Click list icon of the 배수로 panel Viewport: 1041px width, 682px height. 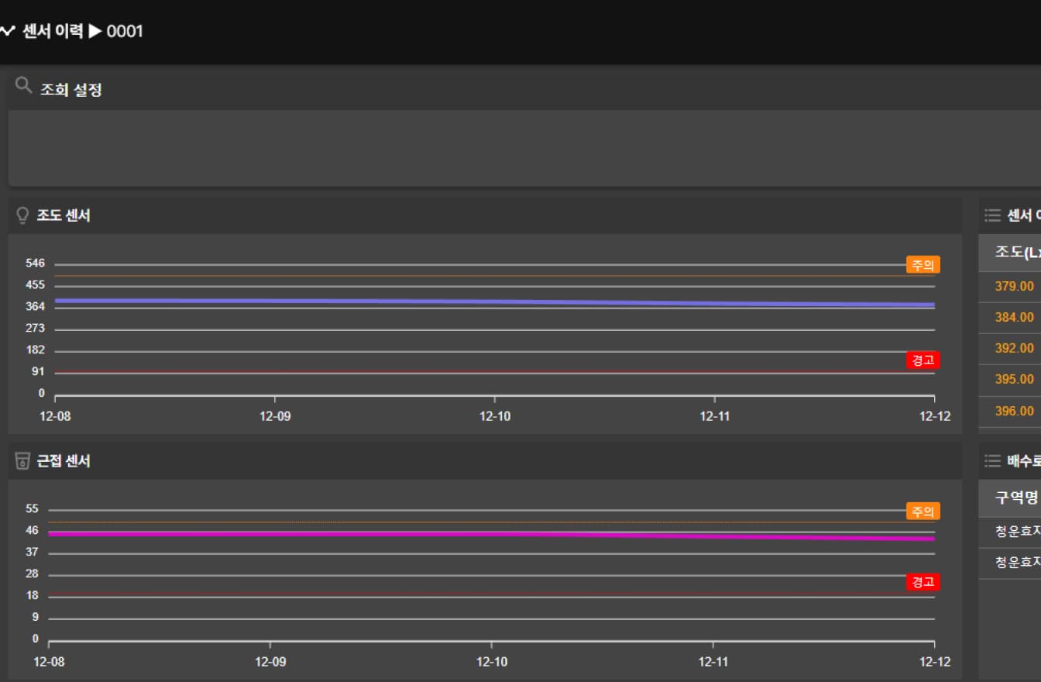pos(992,461)
